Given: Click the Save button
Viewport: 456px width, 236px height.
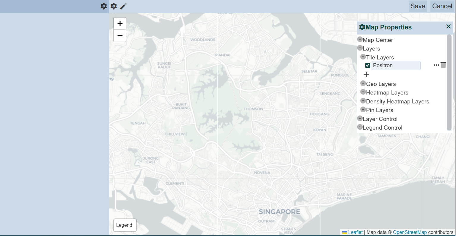Looking at the screenshot, I should pos(418,6).
